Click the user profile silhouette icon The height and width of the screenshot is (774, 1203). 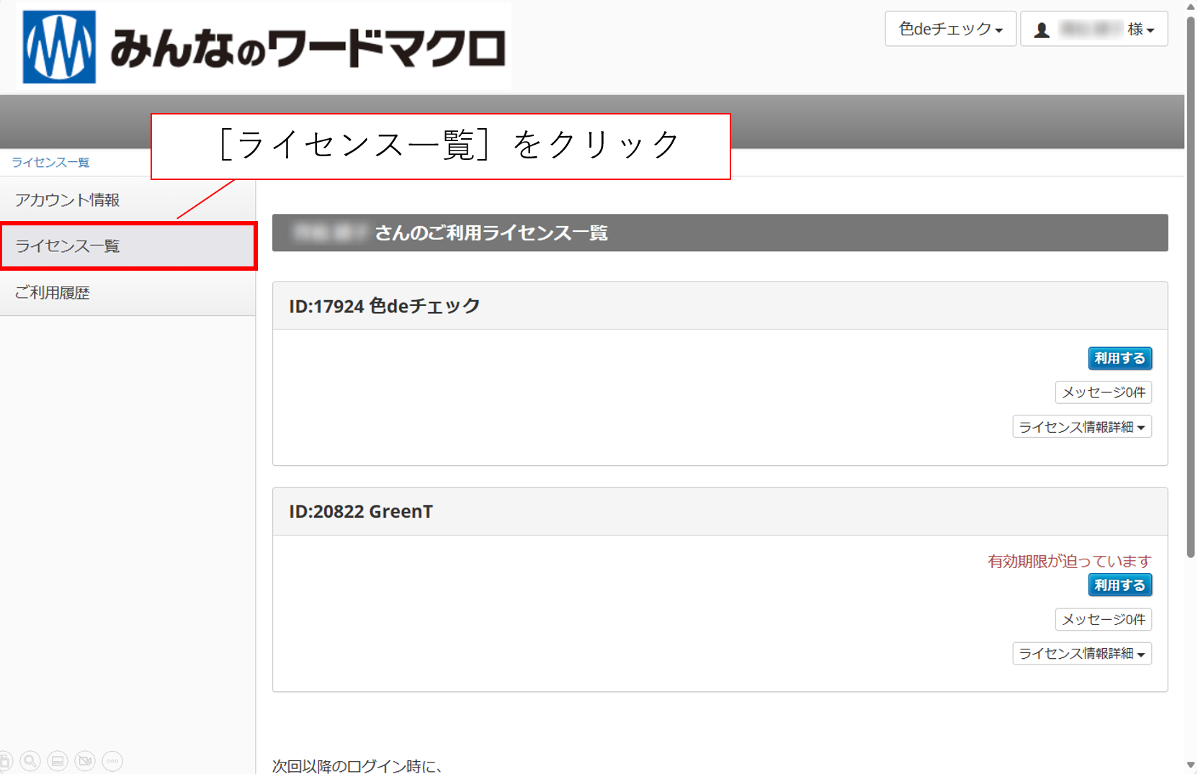1042,30
